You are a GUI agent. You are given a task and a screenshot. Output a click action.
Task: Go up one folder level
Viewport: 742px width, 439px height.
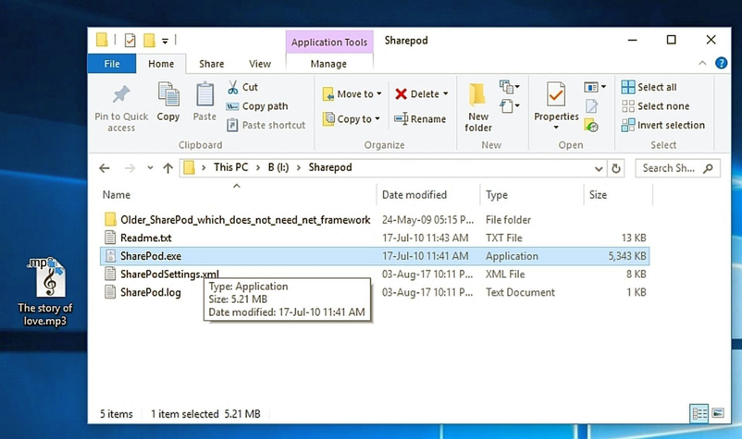[x=168, y=168]
